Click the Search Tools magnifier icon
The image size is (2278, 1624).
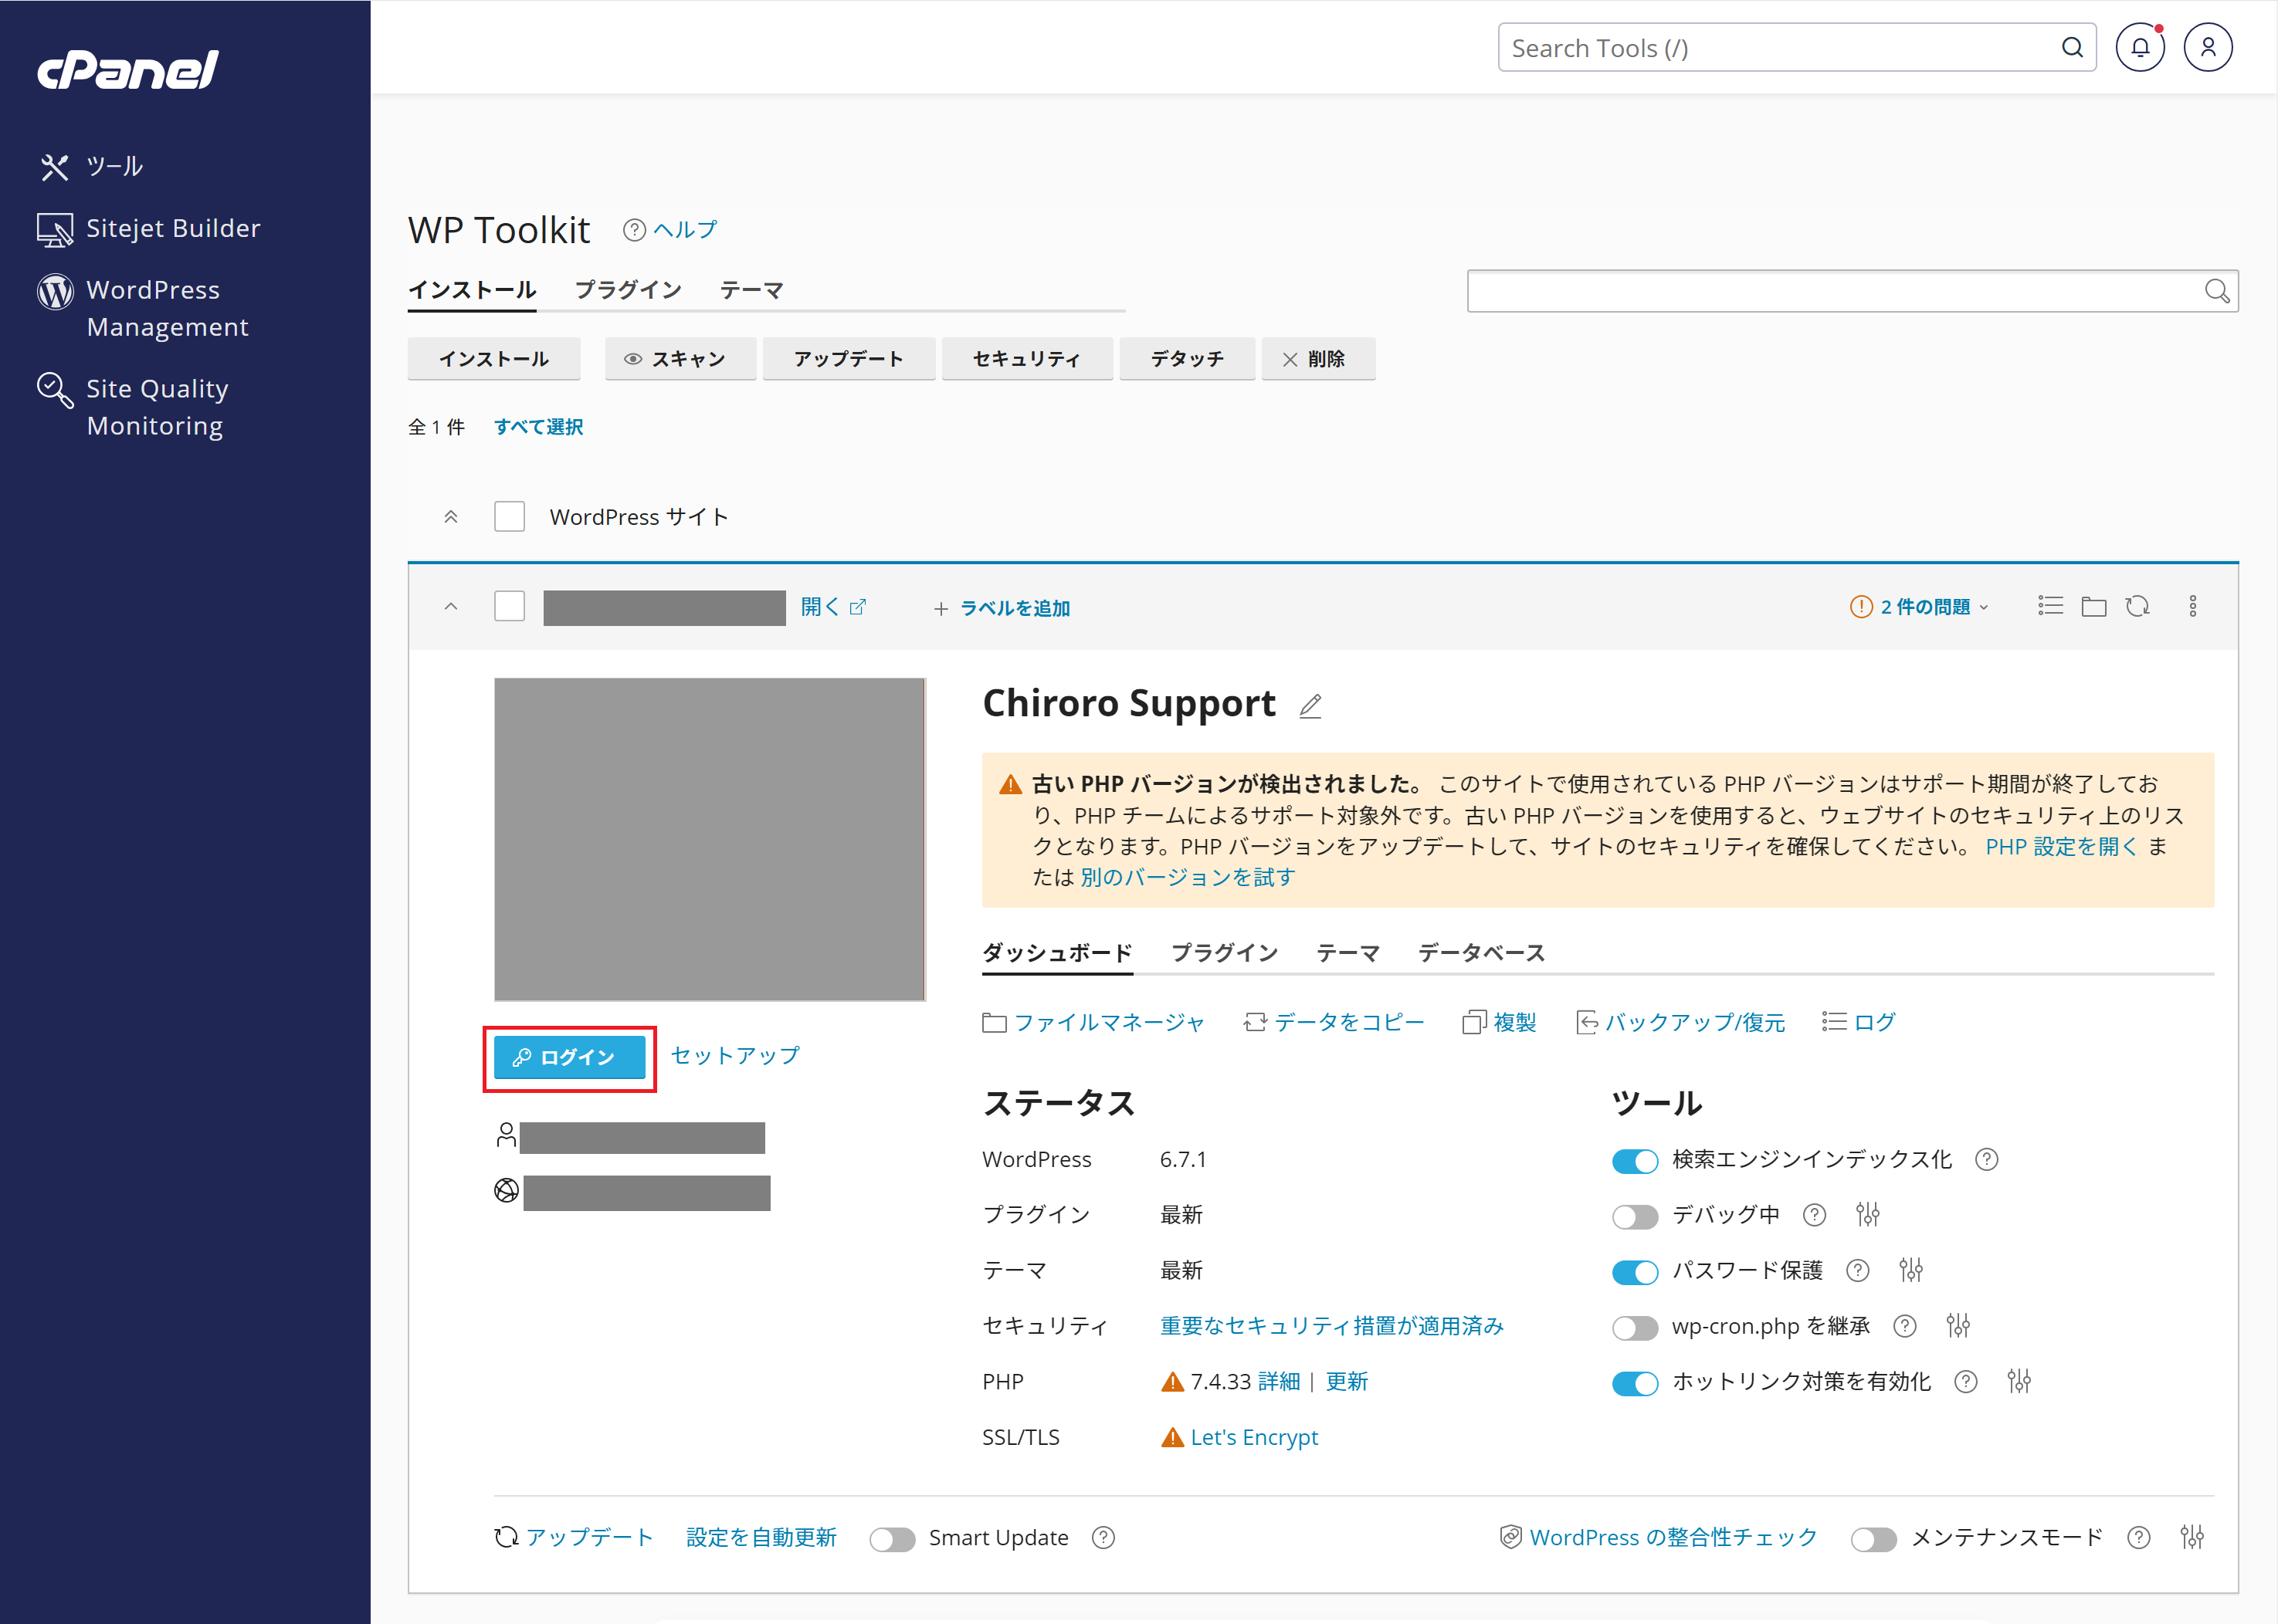2072,47
